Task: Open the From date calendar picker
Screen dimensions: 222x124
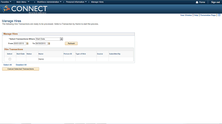Action: (27, 44)
